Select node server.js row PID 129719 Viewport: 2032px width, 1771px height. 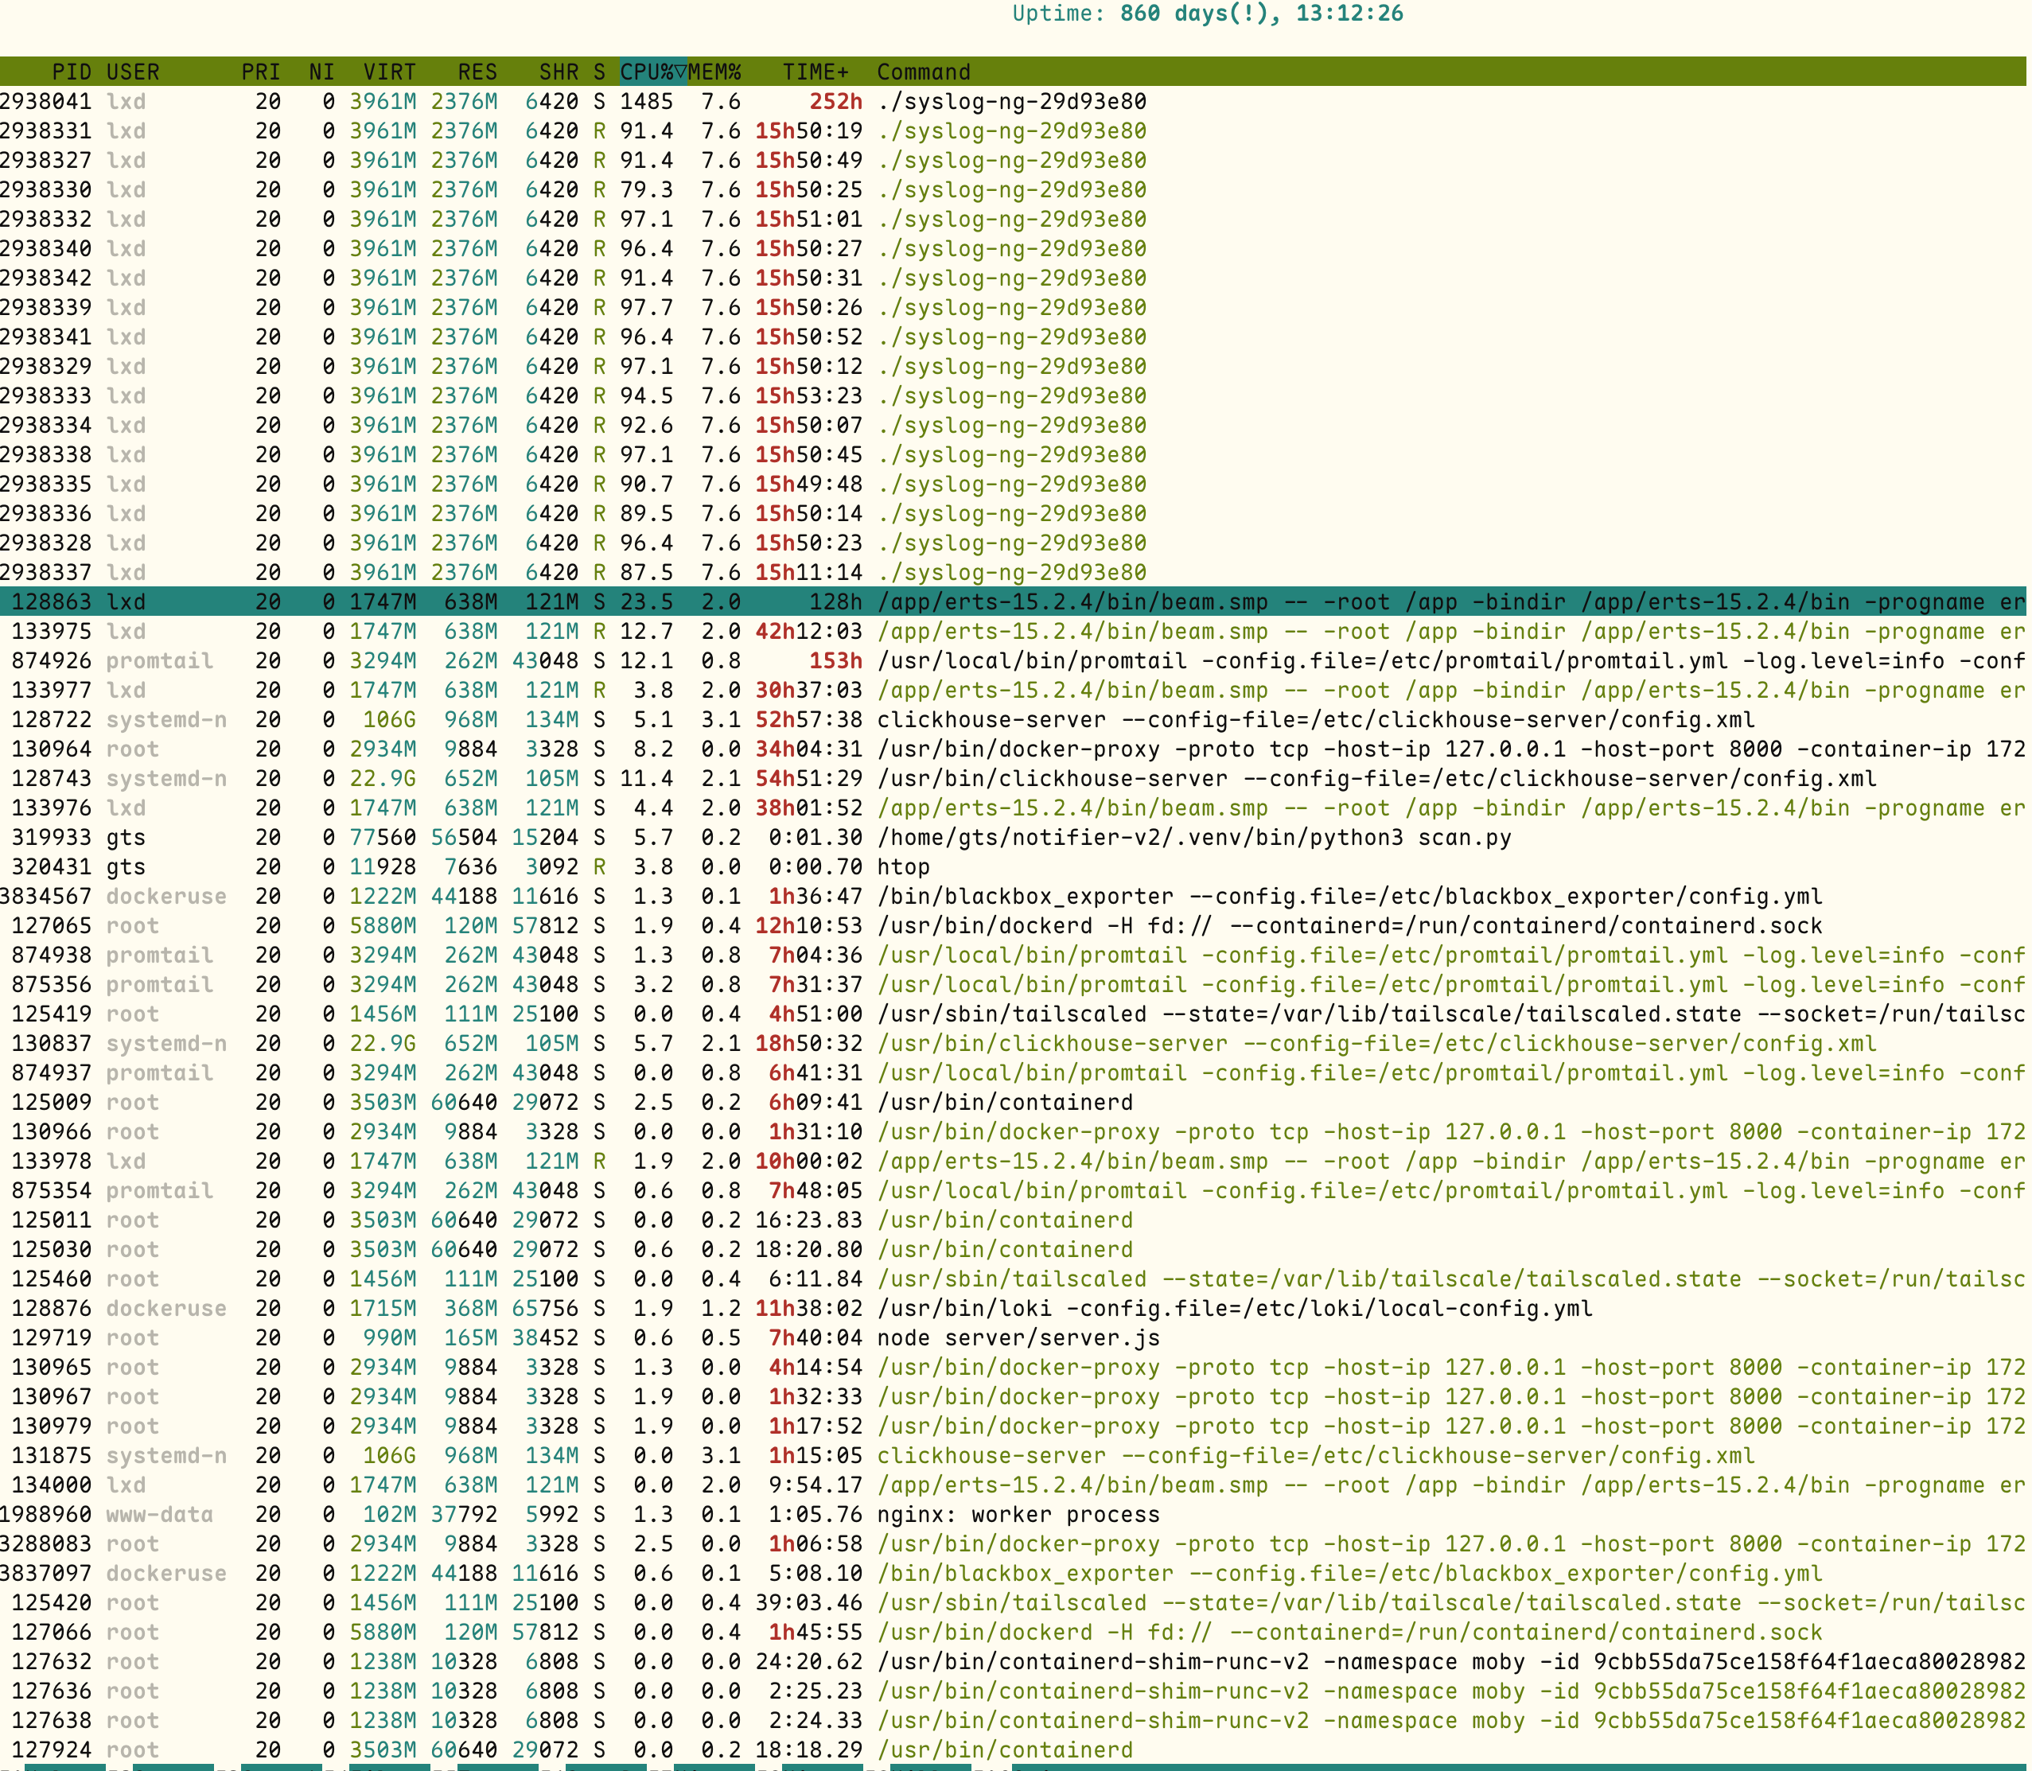1013,1338
